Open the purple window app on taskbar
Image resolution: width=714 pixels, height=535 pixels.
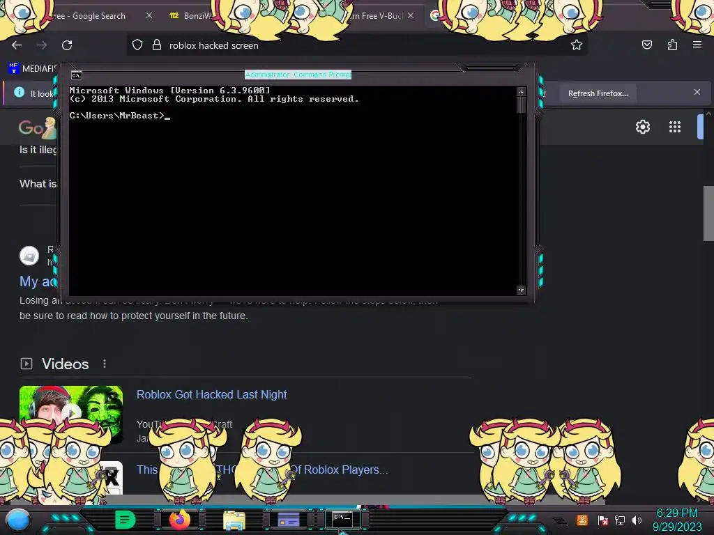289,520
